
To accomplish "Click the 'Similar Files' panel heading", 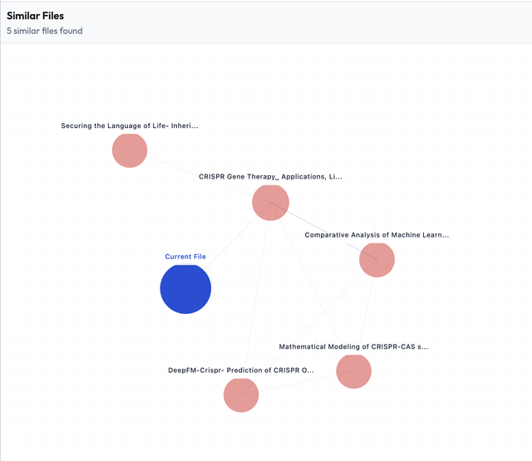I will click(x=35, y=16).
